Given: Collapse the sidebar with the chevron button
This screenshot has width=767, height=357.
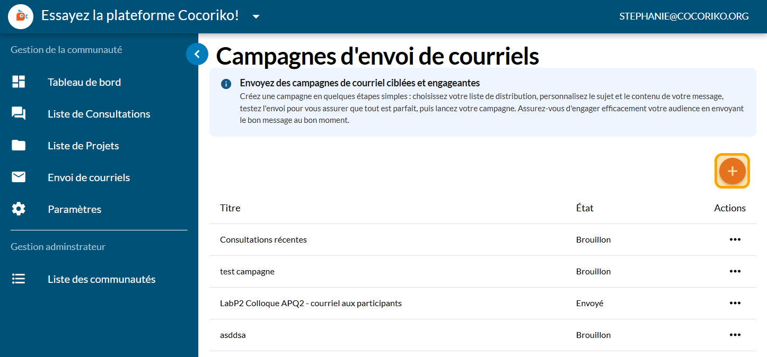Looking at the screenshot, I should 197,53.
